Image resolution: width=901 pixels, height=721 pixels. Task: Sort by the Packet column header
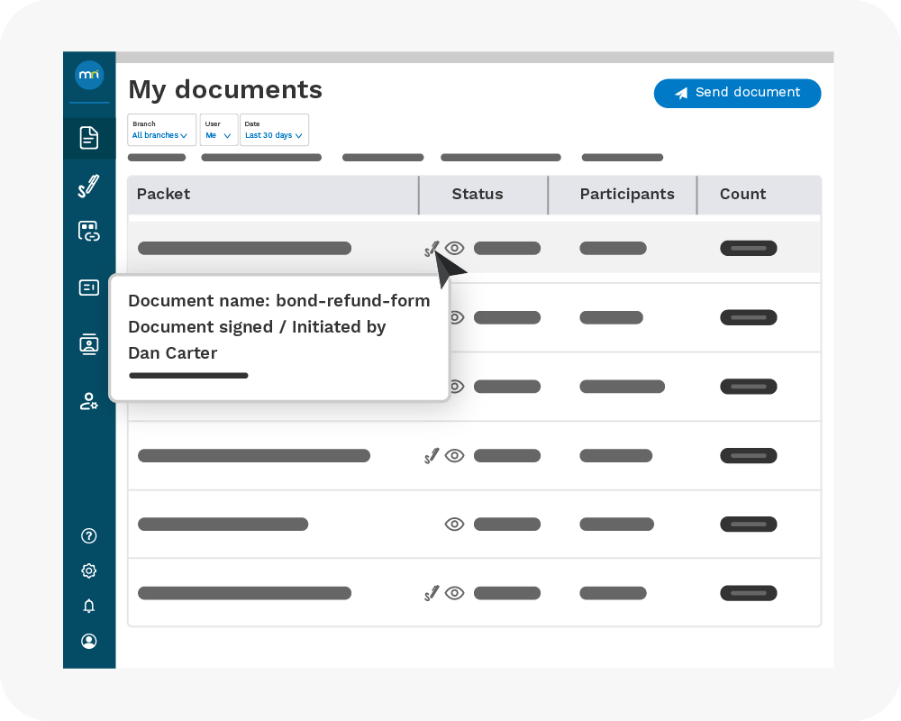point(164,194)
